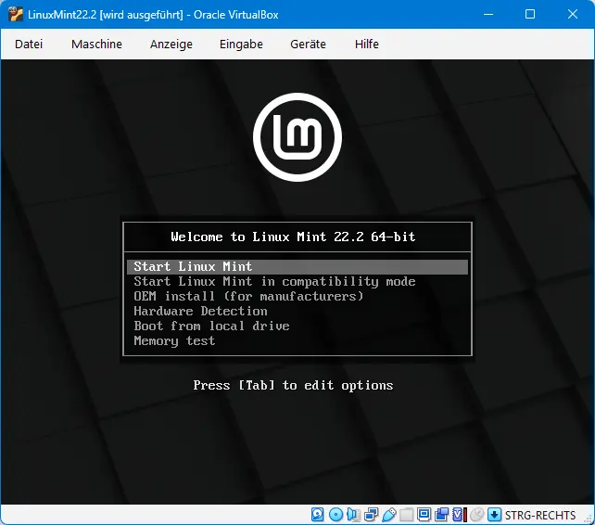Click the VirtualBox app icon in title bar

pos(16,15)
